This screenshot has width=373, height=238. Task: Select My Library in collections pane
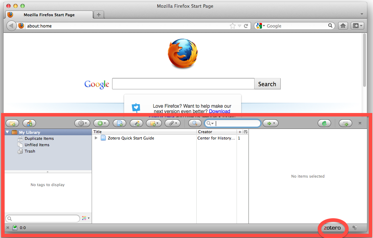(48, 132)
